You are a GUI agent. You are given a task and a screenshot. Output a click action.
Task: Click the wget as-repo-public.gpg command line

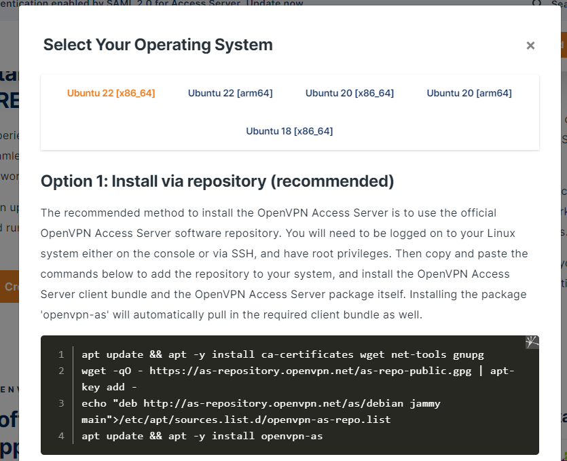[x=297, y=371]
